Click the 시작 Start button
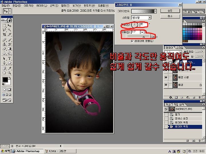Screen dimensions: 206x154 (5, 151)
